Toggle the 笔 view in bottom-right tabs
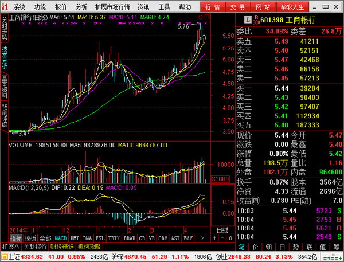The width and height of the screenshot is (344, 262). coord(241,247)
